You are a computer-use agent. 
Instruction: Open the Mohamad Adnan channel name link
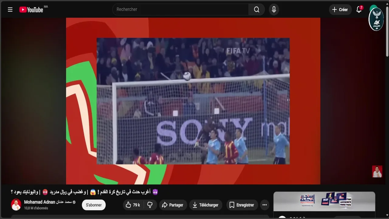[x=48, y=202]
